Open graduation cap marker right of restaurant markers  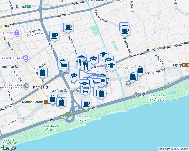coord(93,59)
